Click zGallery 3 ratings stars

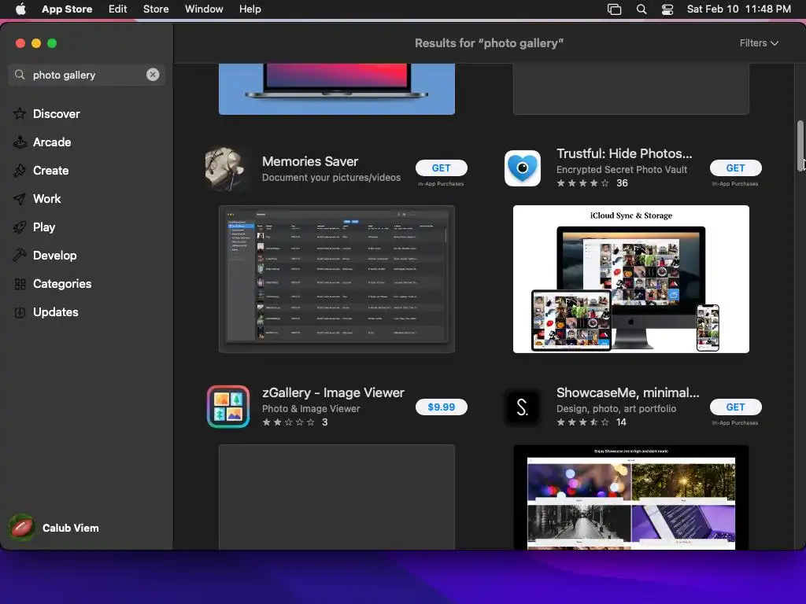coord(288,422)
